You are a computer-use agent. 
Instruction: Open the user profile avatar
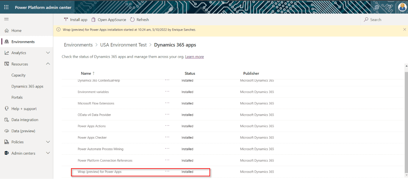point(402,7)
